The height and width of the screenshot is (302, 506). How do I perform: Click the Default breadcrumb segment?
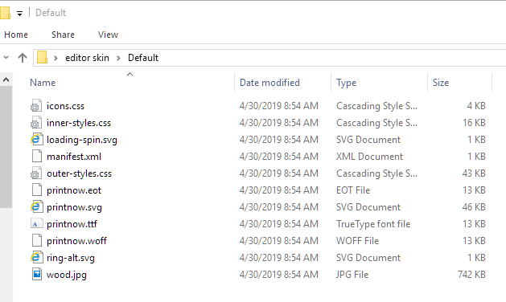pos(143,58)
